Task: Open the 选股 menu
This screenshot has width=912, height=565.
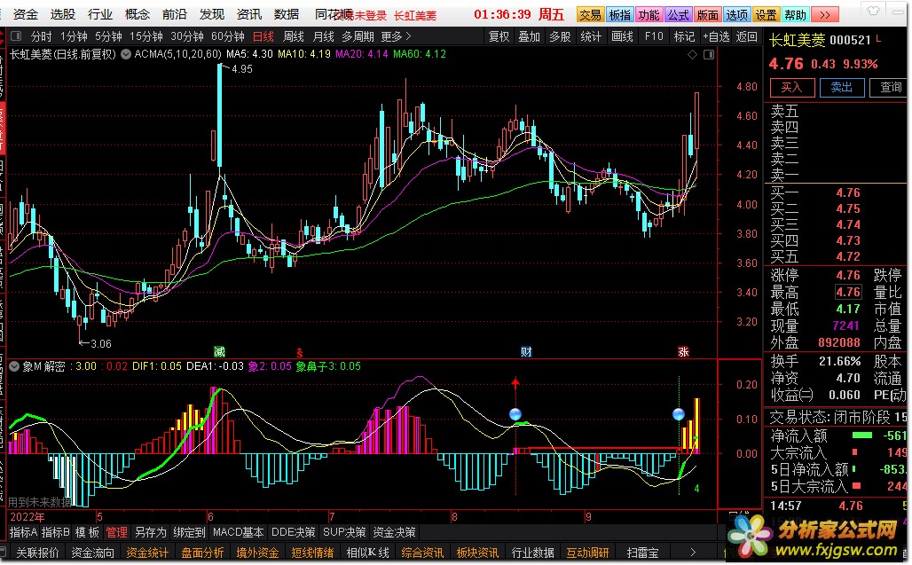Action: click(62, 14)
